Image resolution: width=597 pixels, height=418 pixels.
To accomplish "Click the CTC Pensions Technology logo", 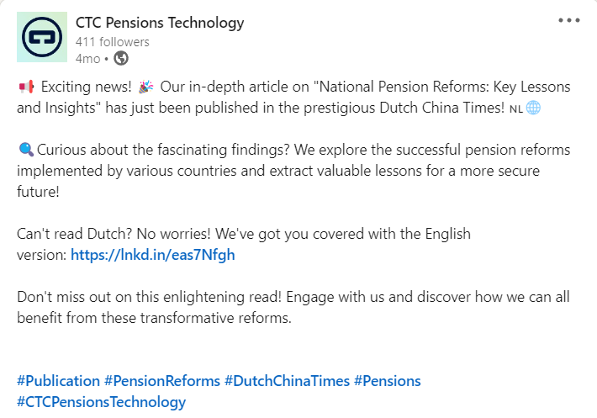I will click(42, 37).
